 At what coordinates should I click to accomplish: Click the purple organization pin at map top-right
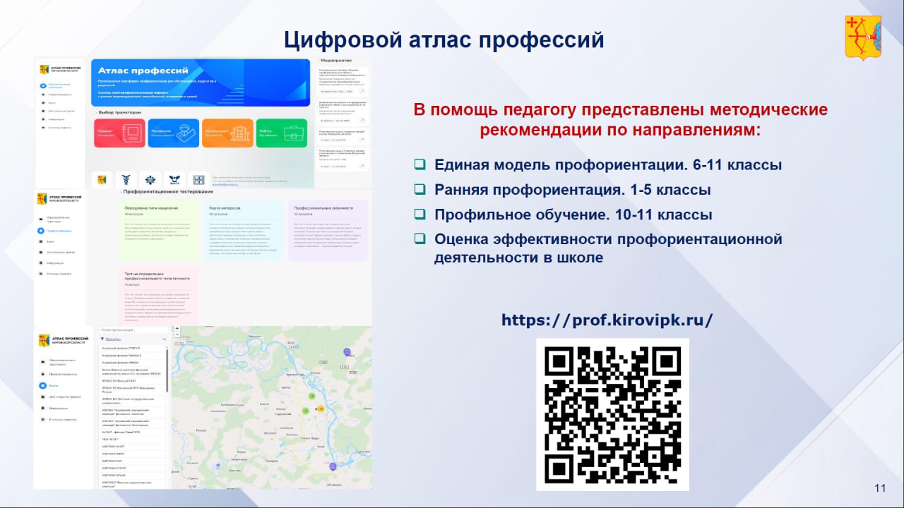click(347, 351)
